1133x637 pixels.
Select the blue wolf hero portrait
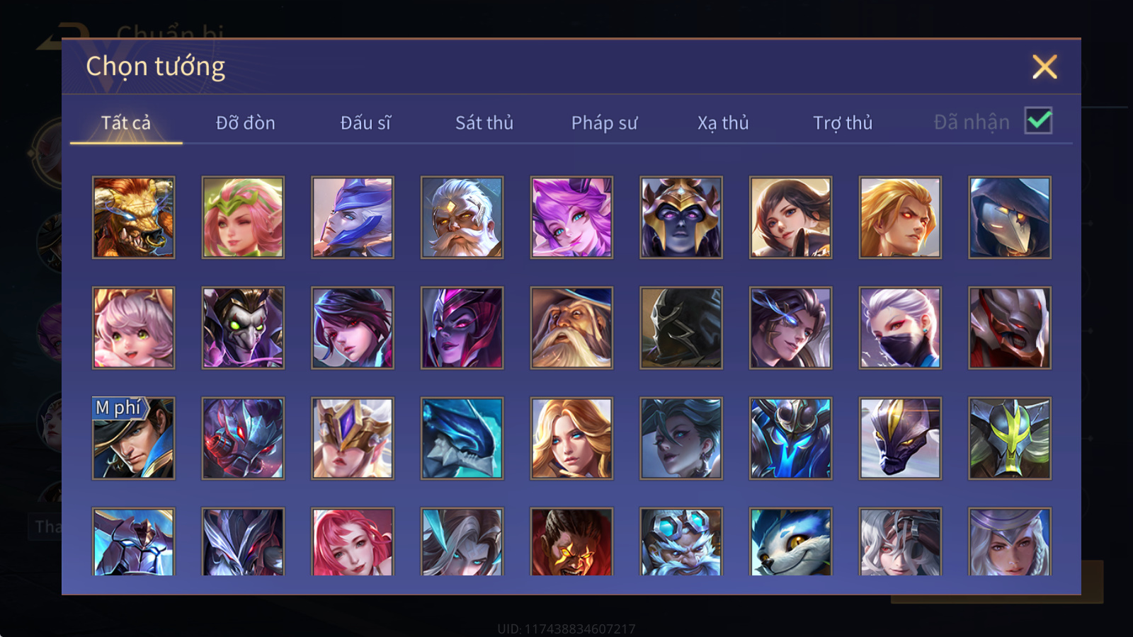pyautogui.click(x=790, y=541)
